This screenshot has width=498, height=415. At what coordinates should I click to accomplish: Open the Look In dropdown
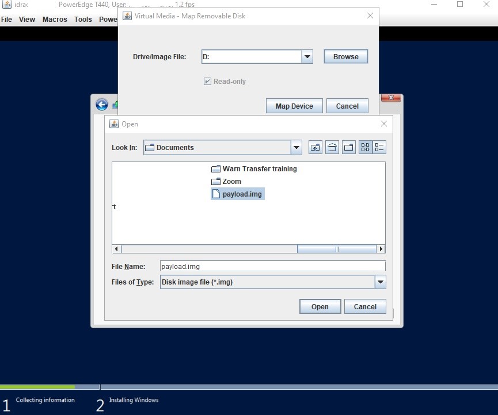296,147
